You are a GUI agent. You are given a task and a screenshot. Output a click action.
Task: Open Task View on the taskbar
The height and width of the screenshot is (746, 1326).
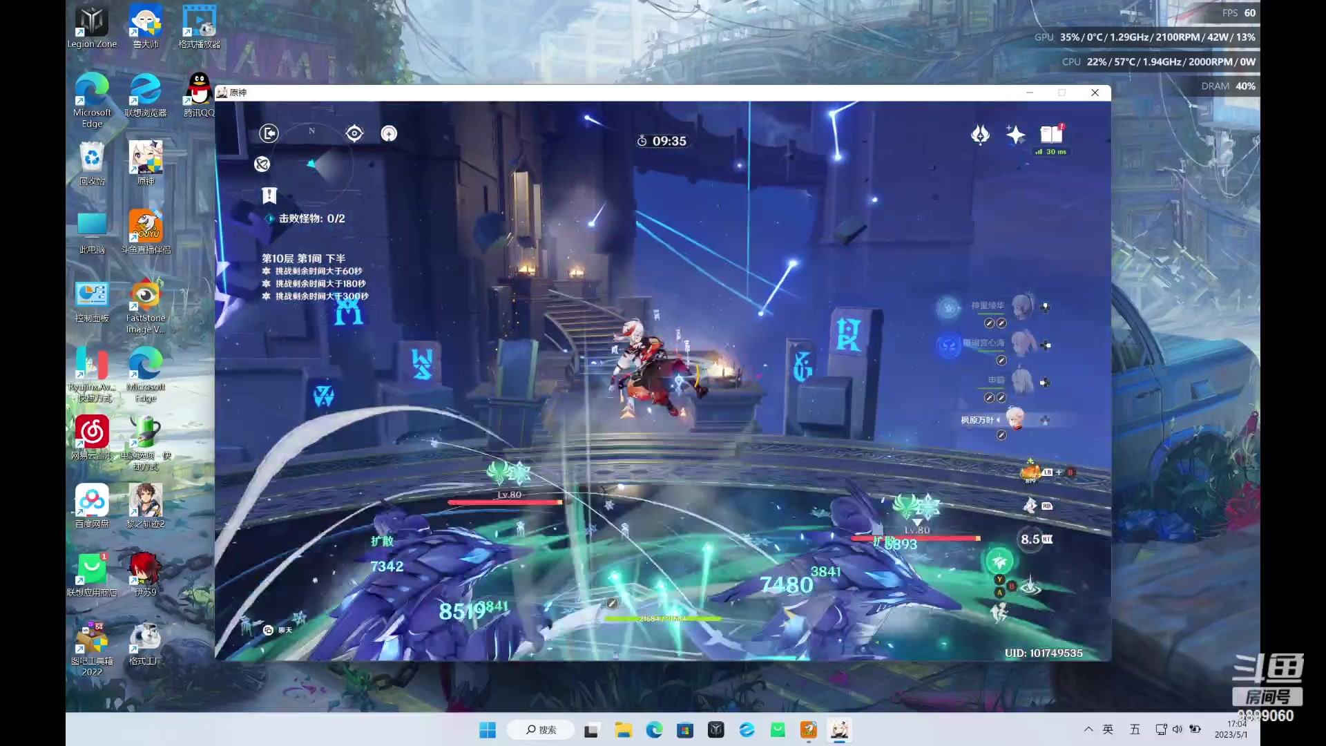pyautogui.click(x=591, y=730)
